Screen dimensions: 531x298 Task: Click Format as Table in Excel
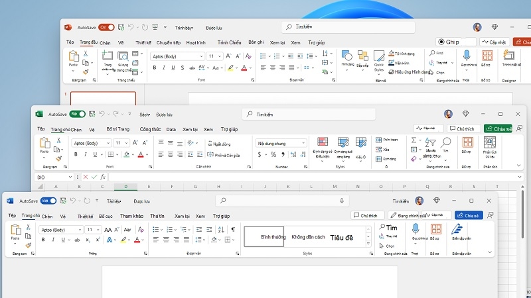pos(343,142)
